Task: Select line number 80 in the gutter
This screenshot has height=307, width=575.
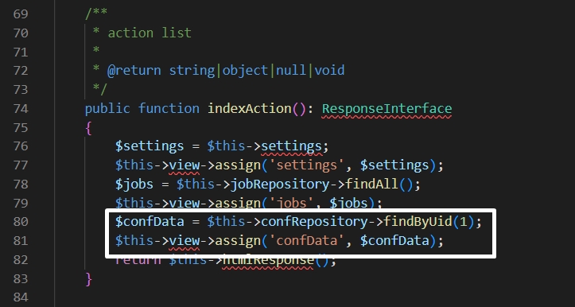Action: coord(21,222)
